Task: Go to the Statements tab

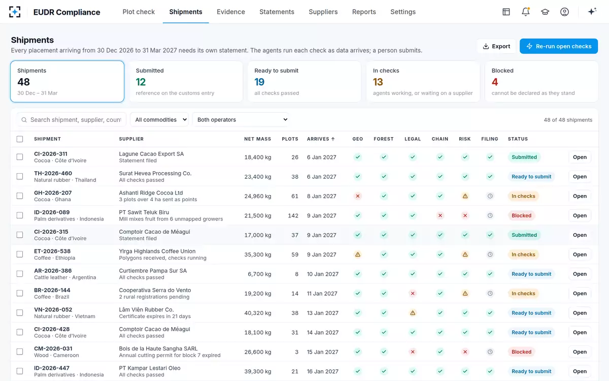Action: (277, 12)
